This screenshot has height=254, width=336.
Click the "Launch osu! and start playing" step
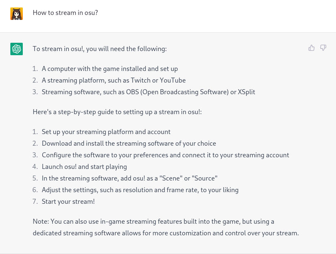click(x=84, y=167)
